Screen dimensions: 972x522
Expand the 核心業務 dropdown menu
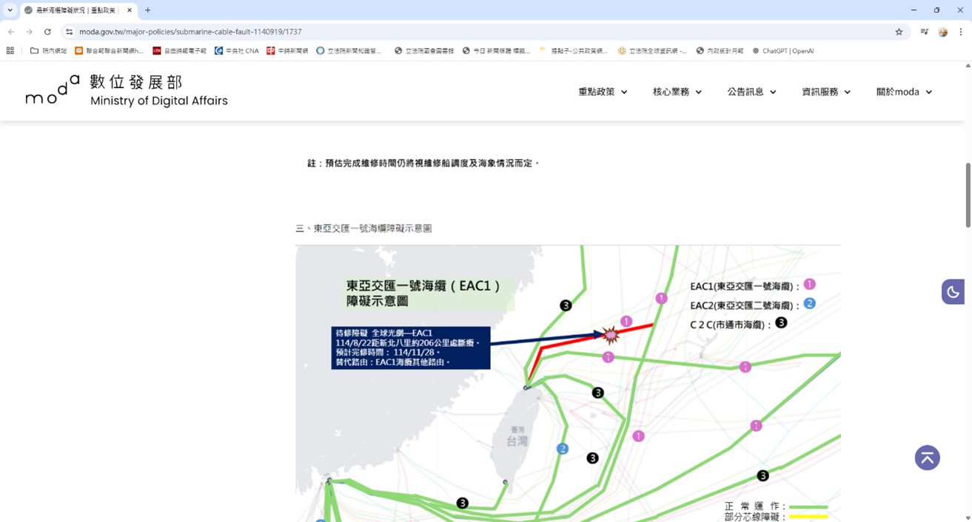[x=677, y=92]
